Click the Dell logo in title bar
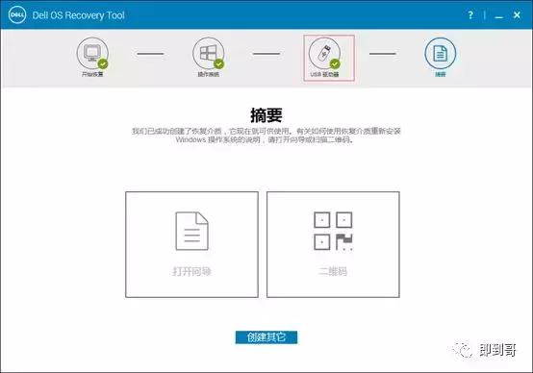The height and width of the screenshot is (373, 533). click(17, 15)
